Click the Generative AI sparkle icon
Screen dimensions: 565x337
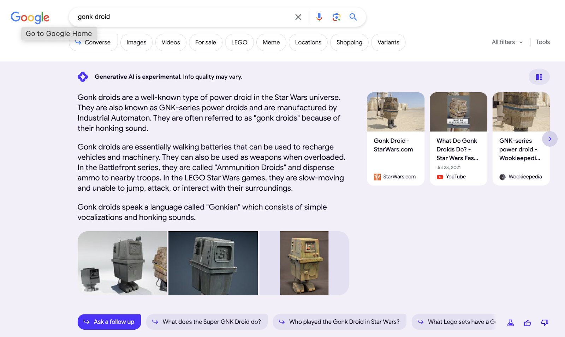pos(83,77)
